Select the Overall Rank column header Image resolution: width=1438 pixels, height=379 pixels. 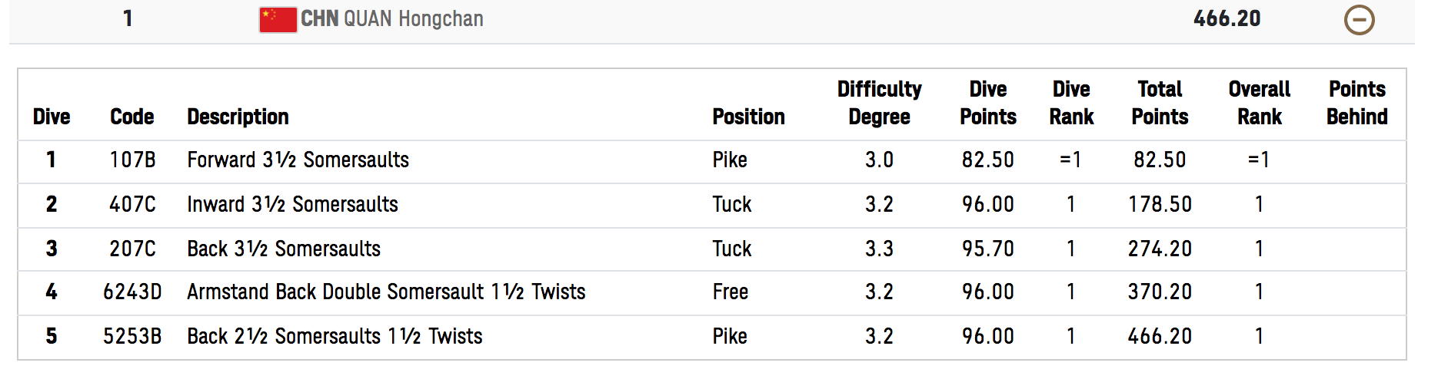pos(1260,103)
